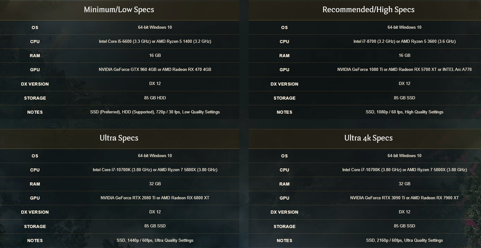This screenshot has height=248, width=481.
Task: Click the Minimum/Low Specs heading
Action: click(119, 10)
